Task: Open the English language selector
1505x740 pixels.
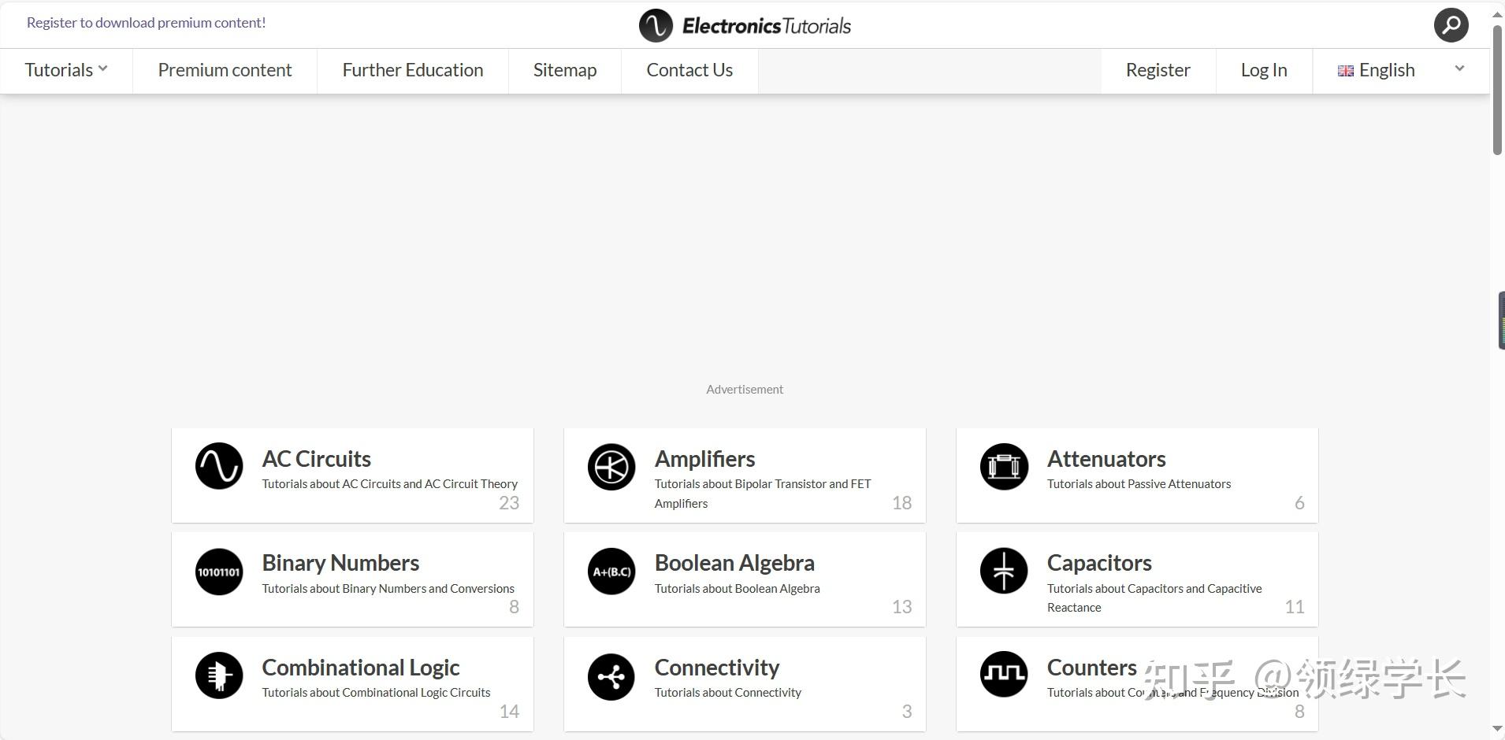Action: 1386,70
